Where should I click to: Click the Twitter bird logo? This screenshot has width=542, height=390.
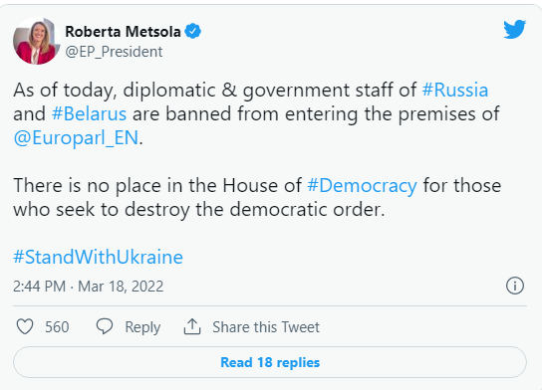[515, 29]
